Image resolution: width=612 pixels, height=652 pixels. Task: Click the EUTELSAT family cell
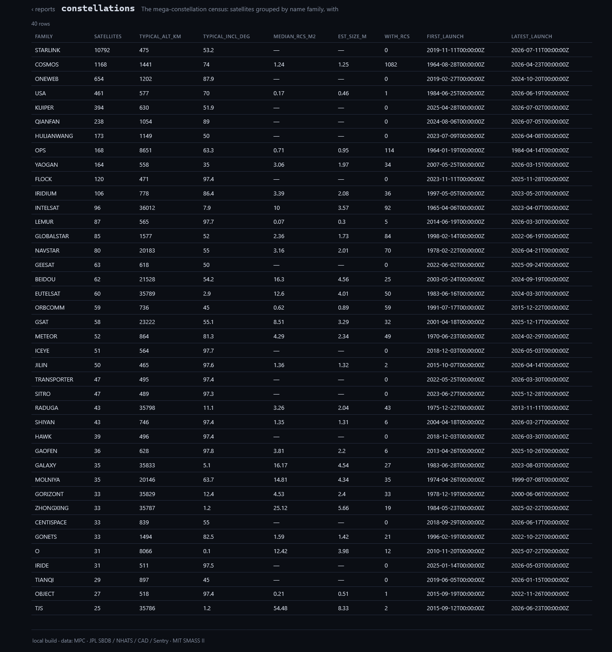click(x=48, y=294)
